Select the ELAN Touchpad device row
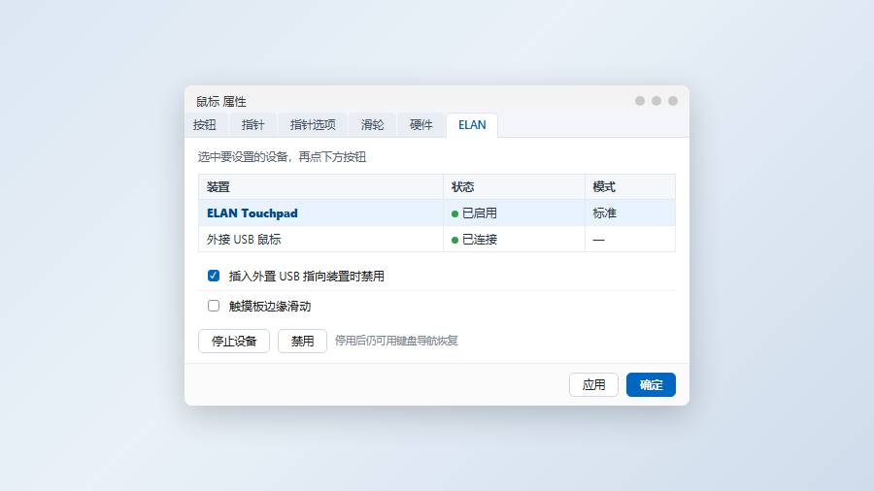The width and height of the screenshot is (874, 491). tap(437, 213)
